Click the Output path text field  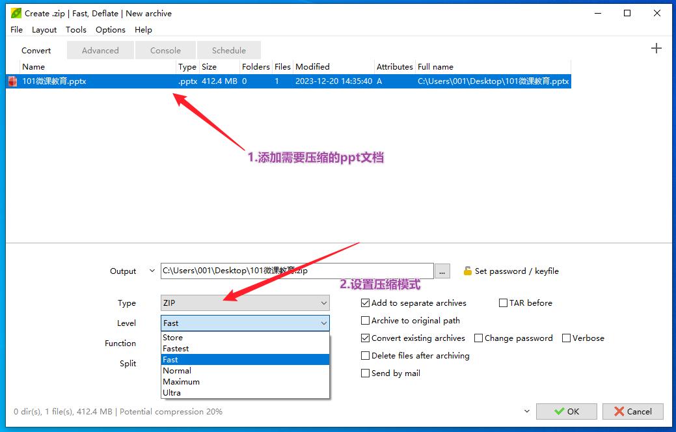(x=297, y=271)
